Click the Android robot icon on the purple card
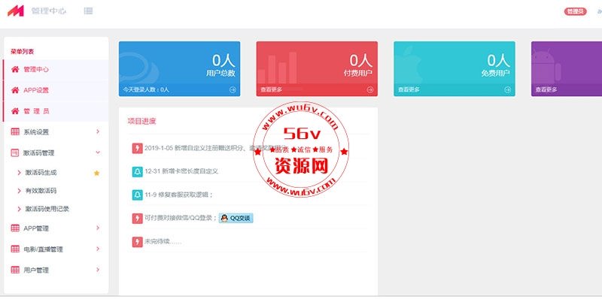The image size is (602, 299). tap(546, 65)
